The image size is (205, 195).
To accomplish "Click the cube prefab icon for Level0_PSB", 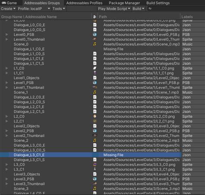I will pyautogui.click(x=95, y=34).
